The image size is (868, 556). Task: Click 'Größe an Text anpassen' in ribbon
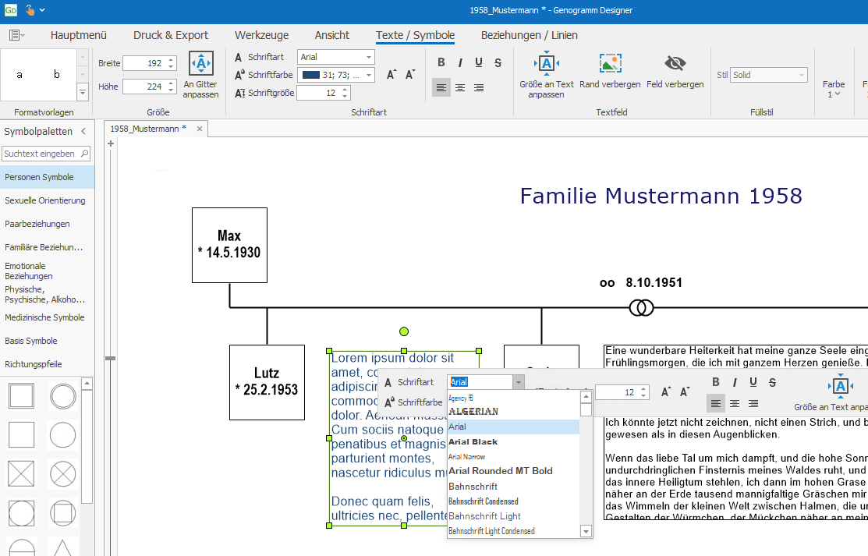546,64
